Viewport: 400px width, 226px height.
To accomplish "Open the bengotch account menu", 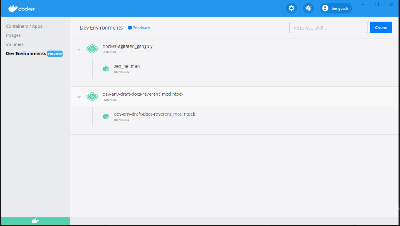I will click(335, 8).
